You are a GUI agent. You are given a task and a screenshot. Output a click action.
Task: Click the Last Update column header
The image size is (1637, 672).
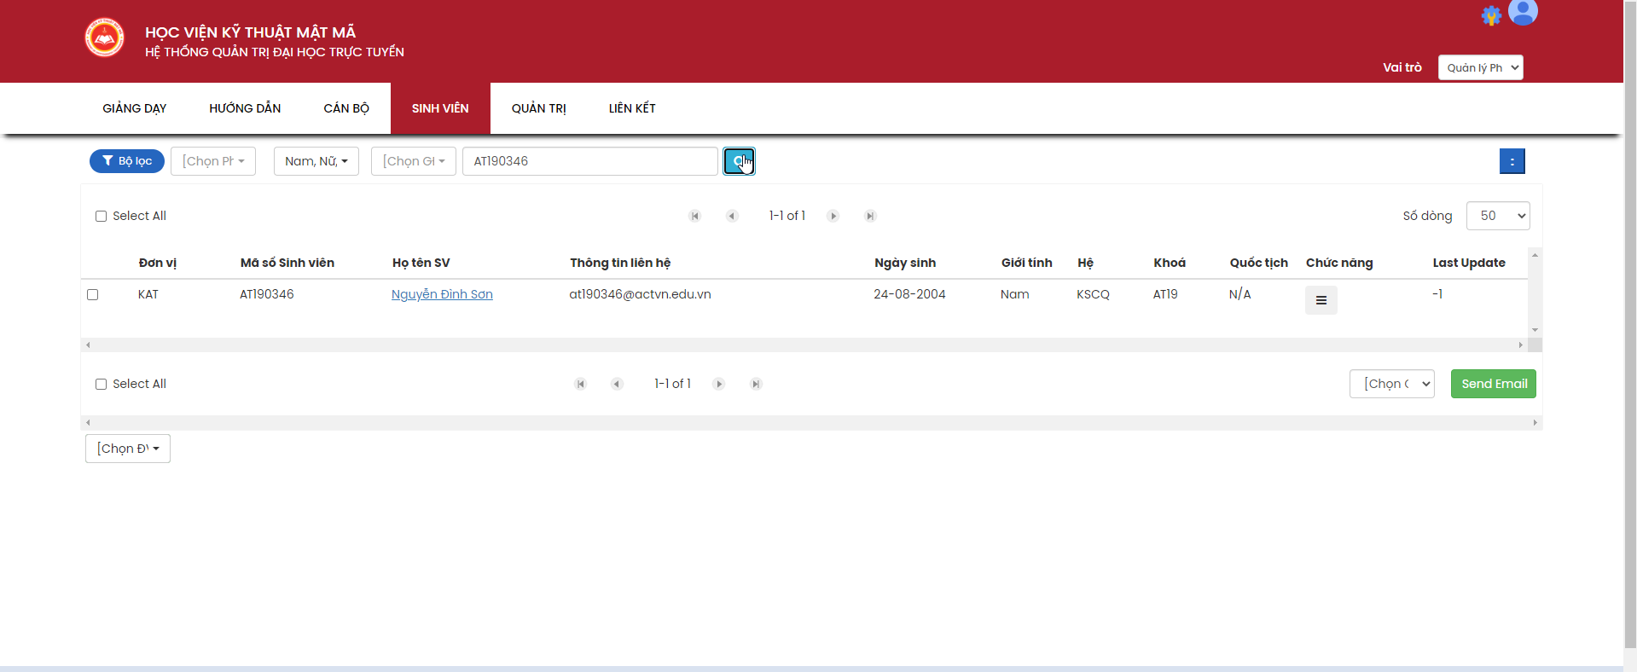pos(1469,263)
